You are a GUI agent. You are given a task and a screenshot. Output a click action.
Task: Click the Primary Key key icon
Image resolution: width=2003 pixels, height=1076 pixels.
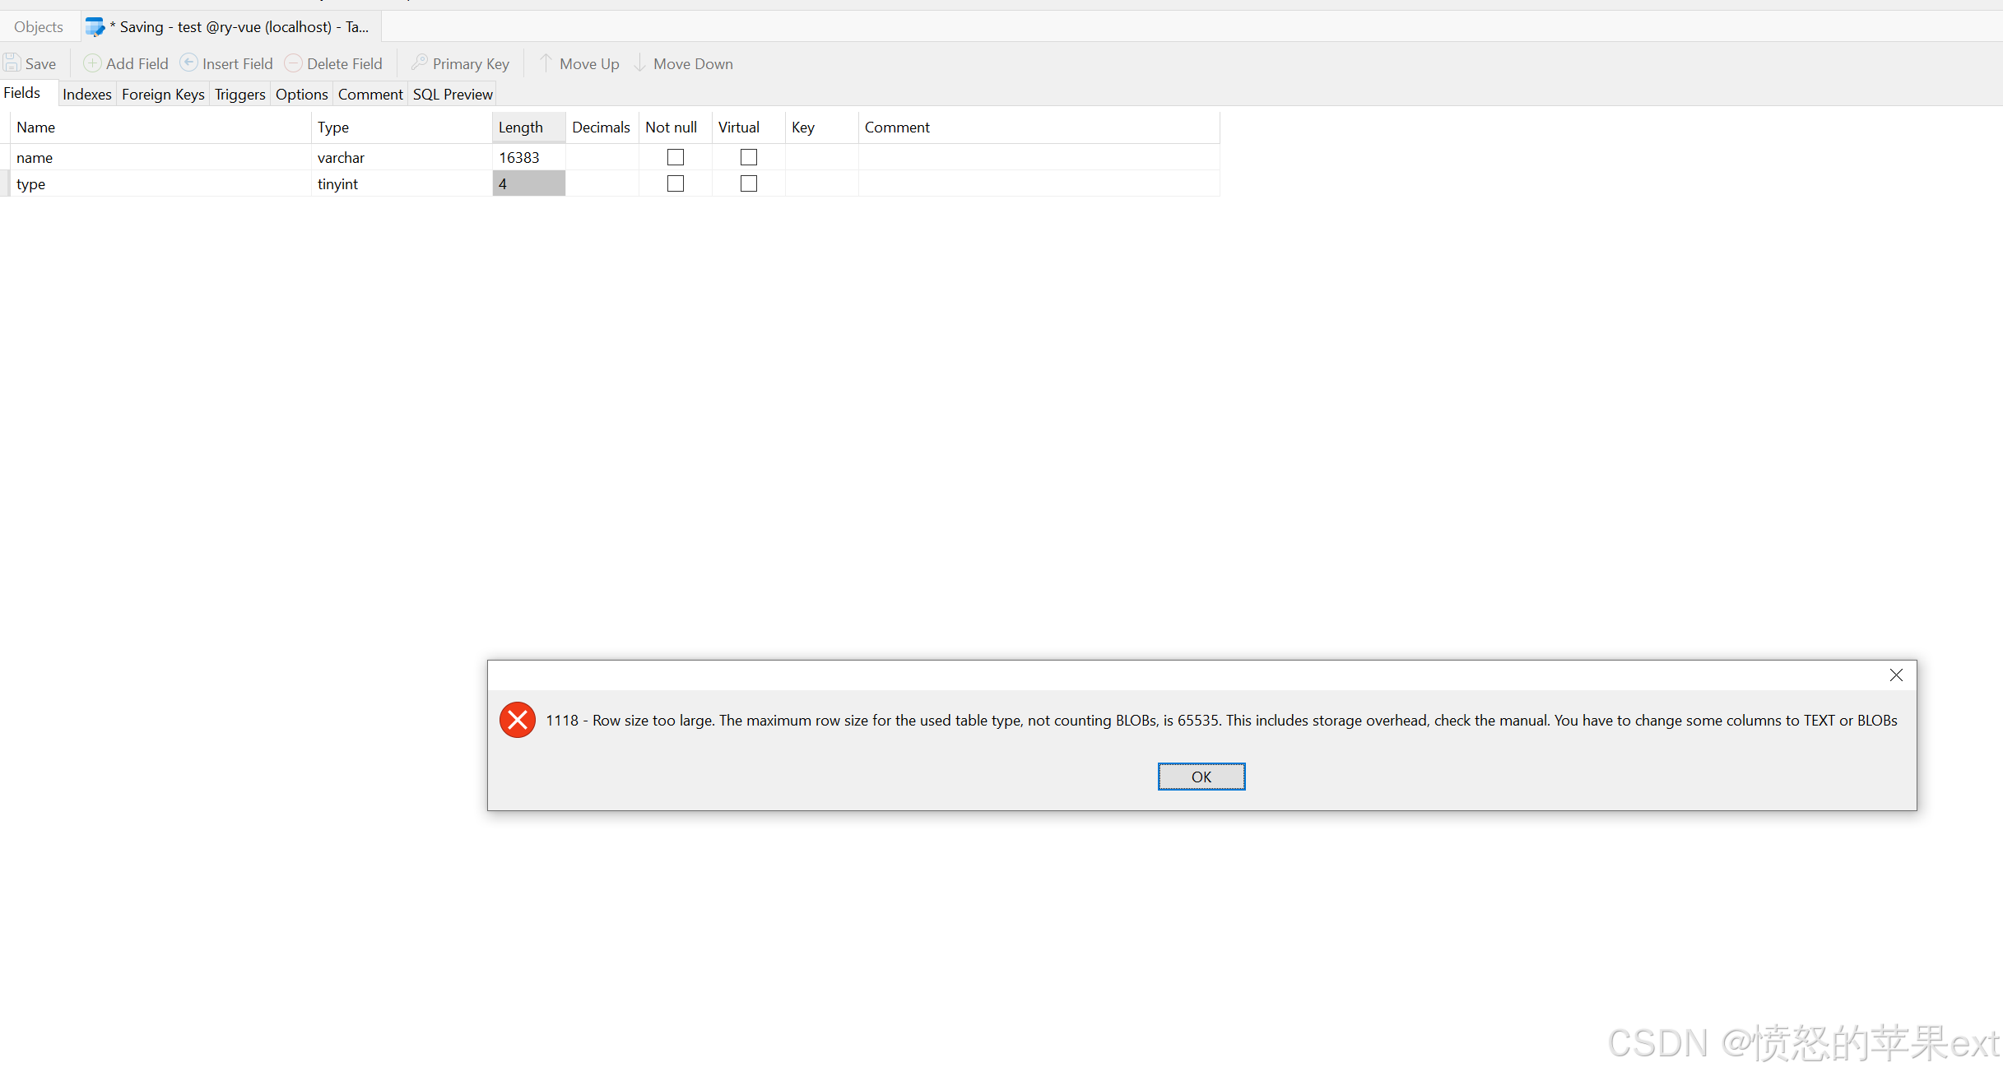click(419, 63)
